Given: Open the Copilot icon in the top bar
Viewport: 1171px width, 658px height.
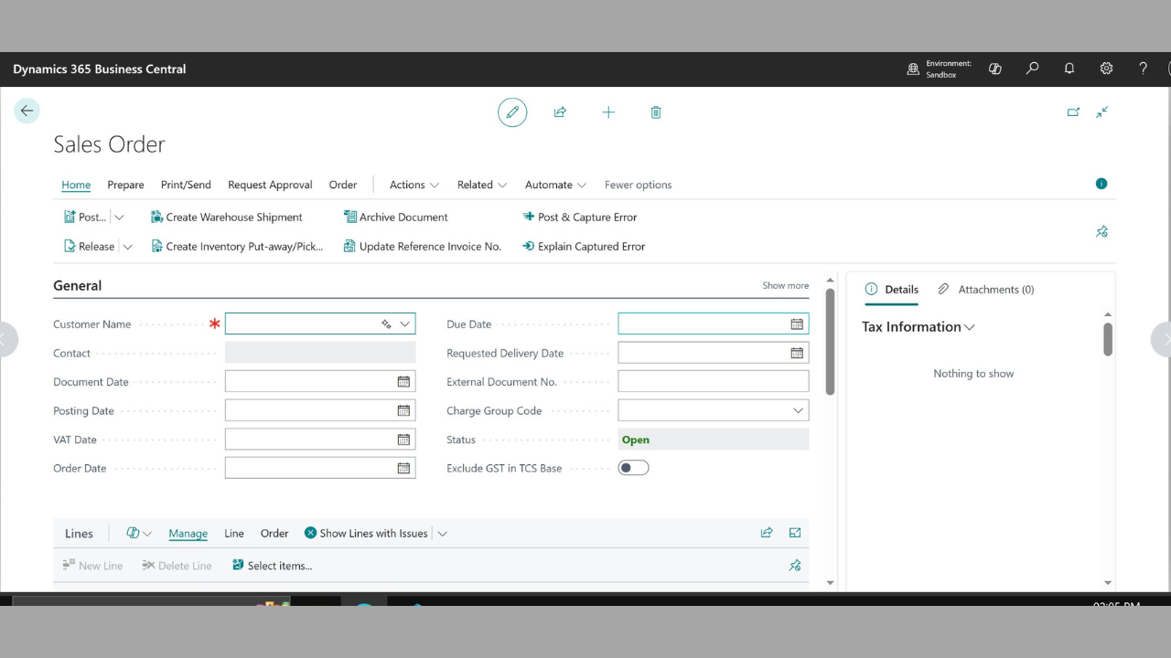Looking at the screenshot, I should (x=995, y=69).
